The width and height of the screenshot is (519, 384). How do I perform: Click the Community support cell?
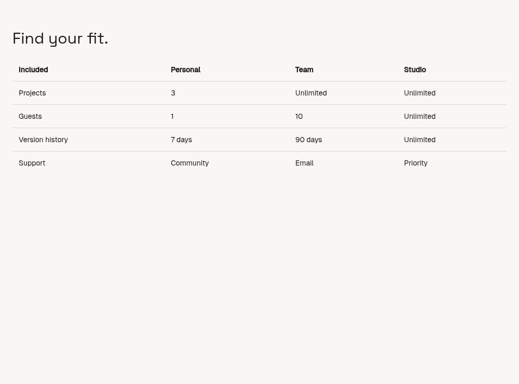189,163
